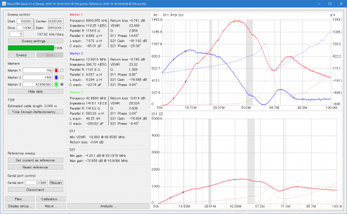This screenshot has width=347, height=214.
Task: Click the Reset reference button
Action: pyautogui.click(x=35, y=167)
